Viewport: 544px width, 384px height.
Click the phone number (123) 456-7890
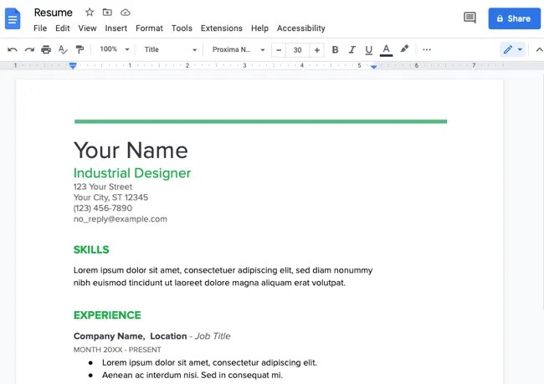103,208
